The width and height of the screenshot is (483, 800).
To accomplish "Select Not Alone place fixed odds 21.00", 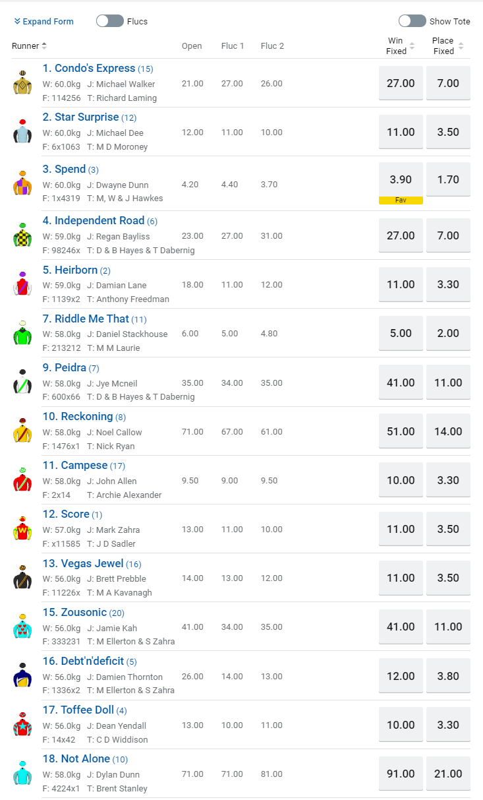I will pyautogui.click(x=448, y=774).
